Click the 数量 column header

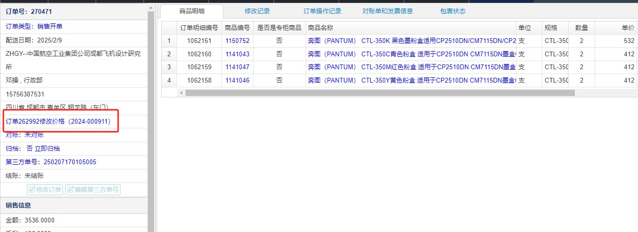tap(582, 28)
